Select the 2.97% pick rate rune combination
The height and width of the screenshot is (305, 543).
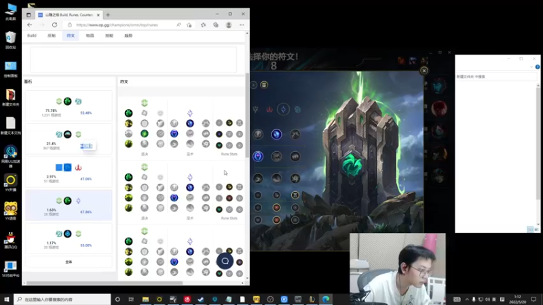click(69, 172)
